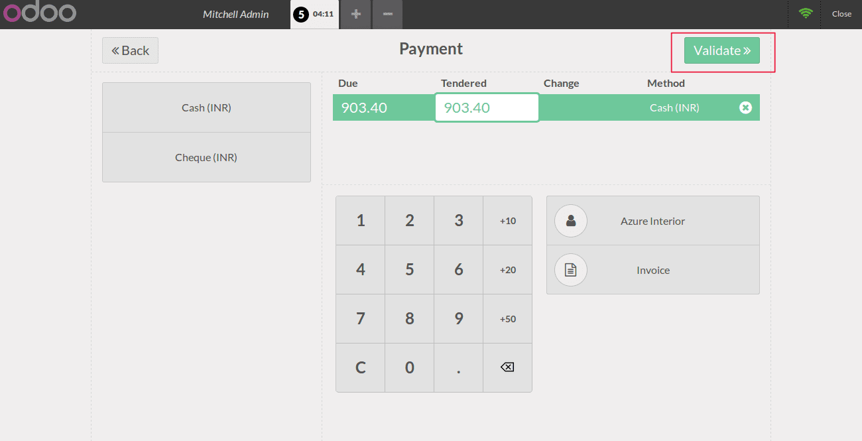The width and height of the screenshot is (862, 441).
Task: Tap numpad key 5
Action: [x=410, y=270]
